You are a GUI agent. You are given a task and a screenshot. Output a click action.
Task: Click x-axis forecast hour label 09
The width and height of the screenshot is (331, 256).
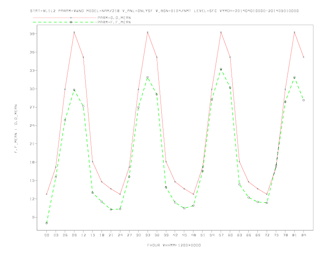74,235
